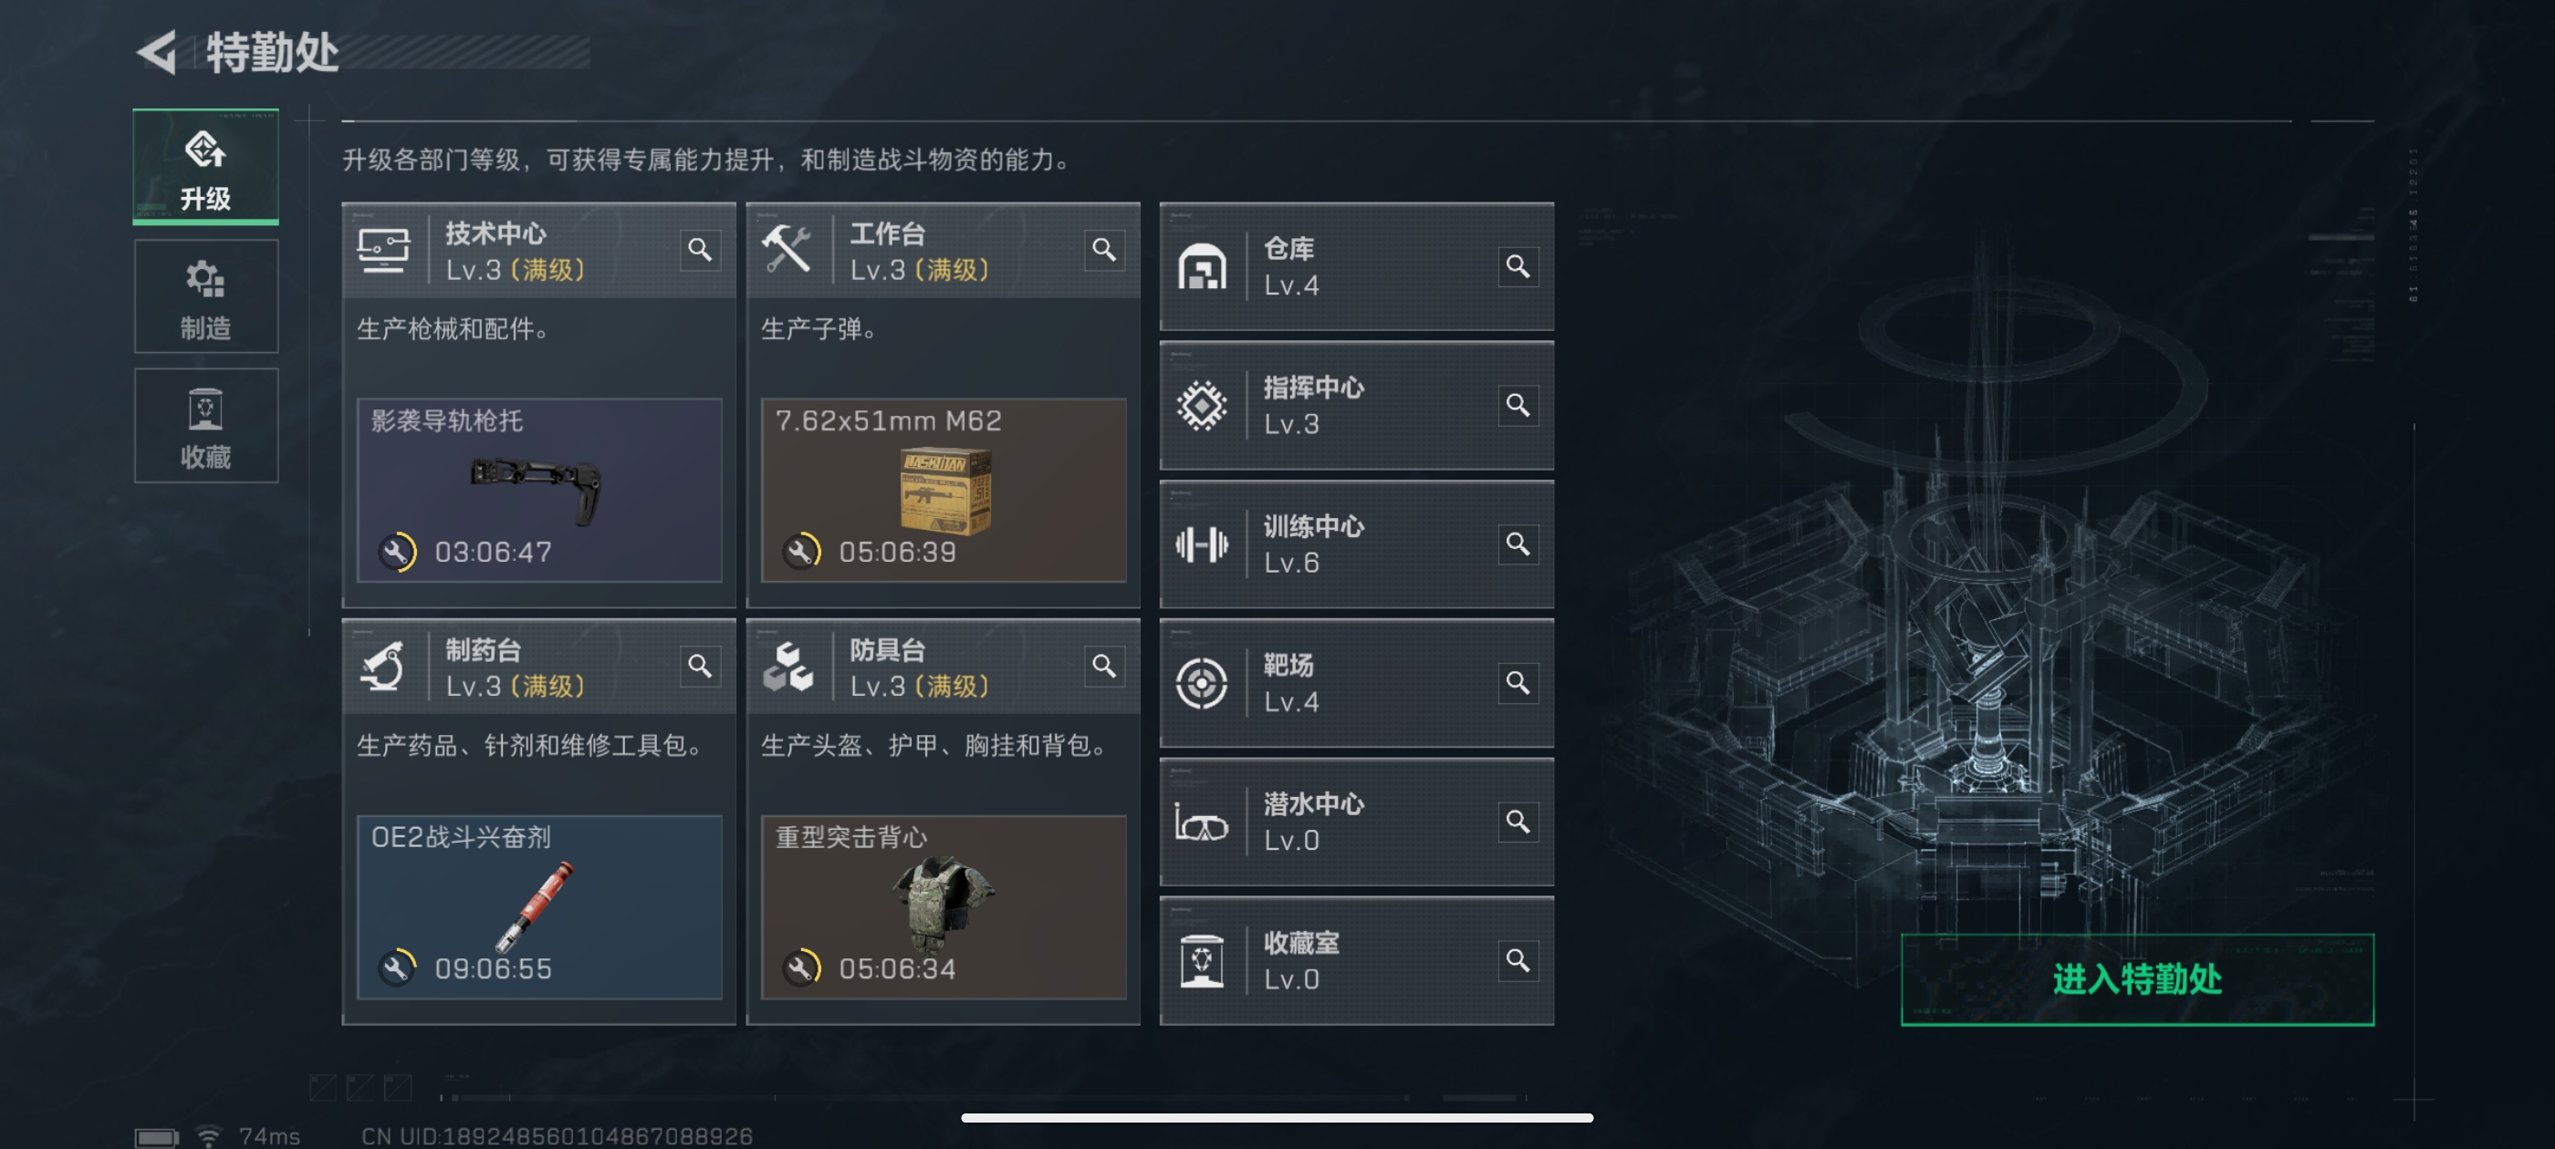The image size is (2555, 1149).
Task: Open the 收藏室 magnifier icon
Action: click(x=1517, y=960)
